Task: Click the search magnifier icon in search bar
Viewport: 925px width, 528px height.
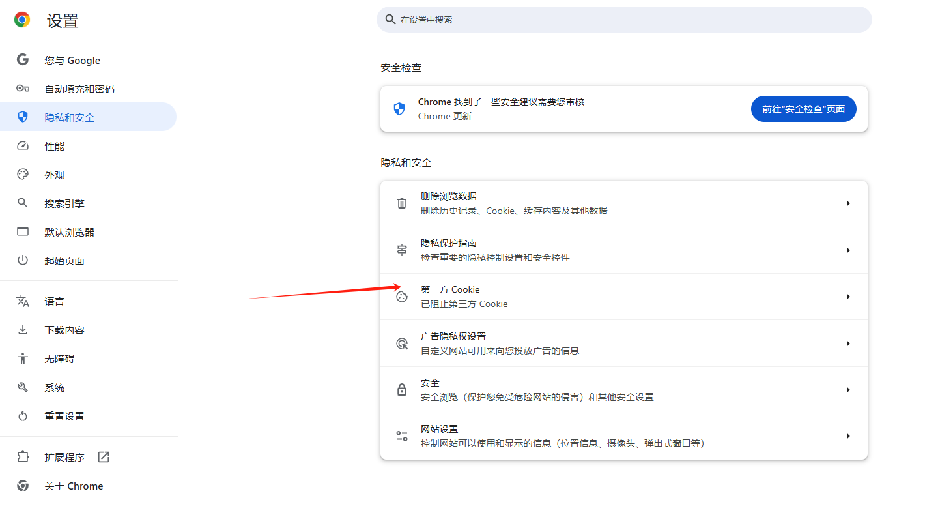Action: (391, 20)
